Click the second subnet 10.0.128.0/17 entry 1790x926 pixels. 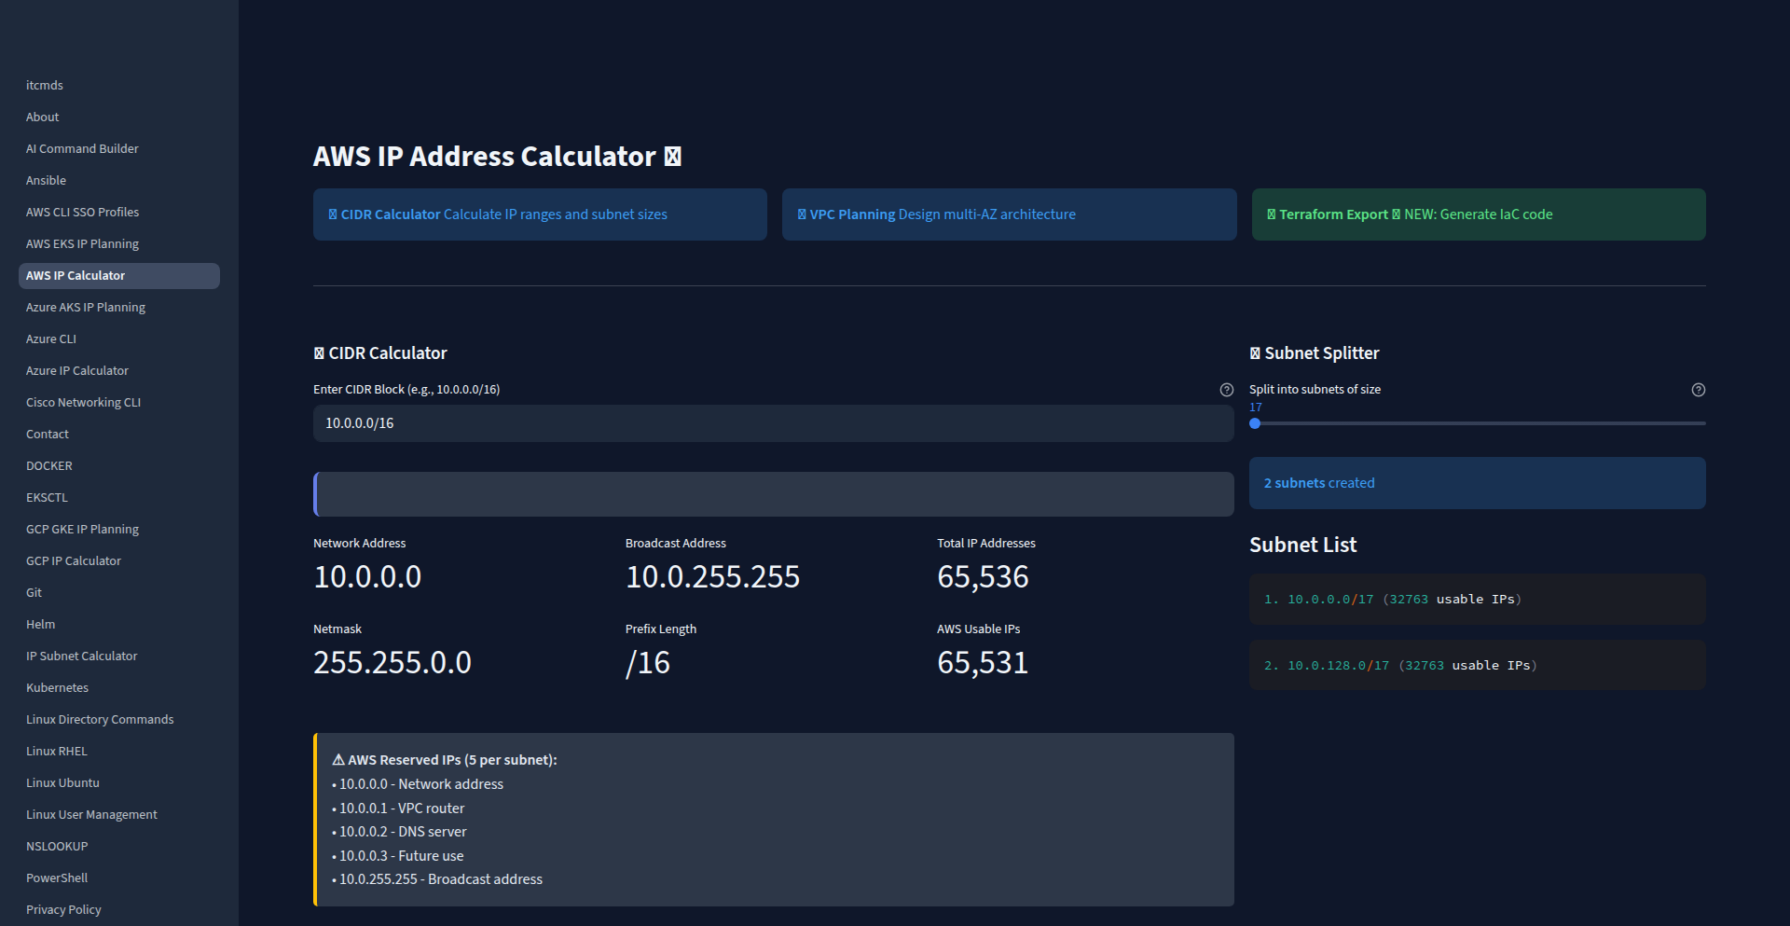[1476, 666]
